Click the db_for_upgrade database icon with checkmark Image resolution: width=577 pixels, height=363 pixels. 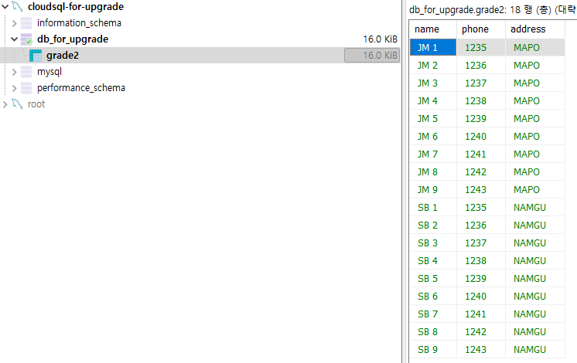coord(26,39)
